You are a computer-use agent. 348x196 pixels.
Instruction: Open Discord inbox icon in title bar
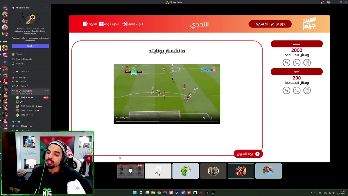tap(322, 2)
